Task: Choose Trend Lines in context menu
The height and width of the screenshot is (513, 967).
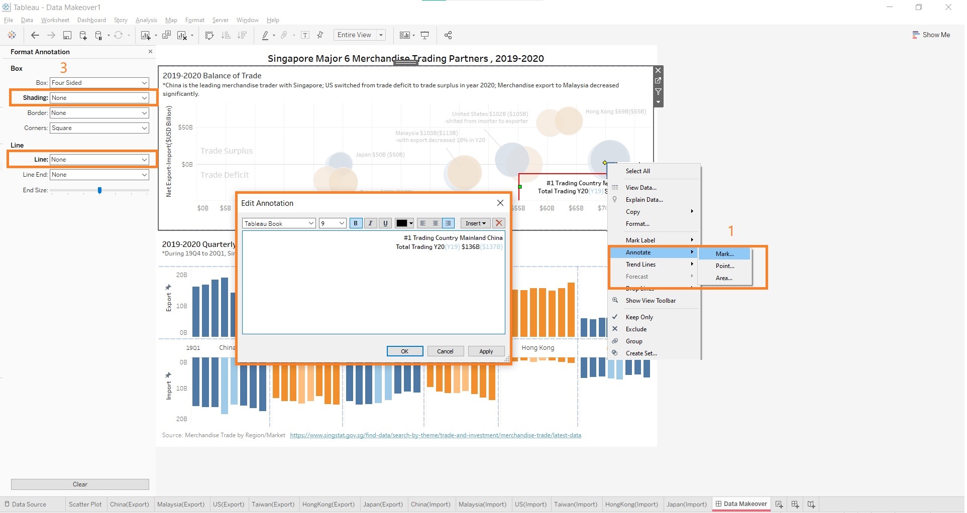Action: pos(654,265)
